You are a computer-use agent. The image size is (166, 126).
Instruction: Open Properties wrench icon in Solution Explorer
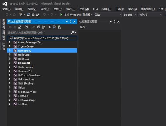coord(50,27)
